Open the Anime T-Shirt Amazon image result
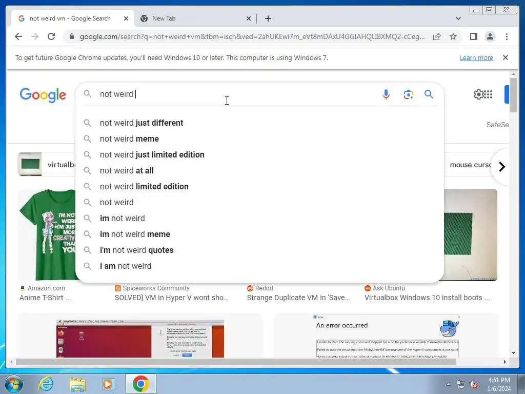Screen dimensions: 525x394 tap(47, 234)
